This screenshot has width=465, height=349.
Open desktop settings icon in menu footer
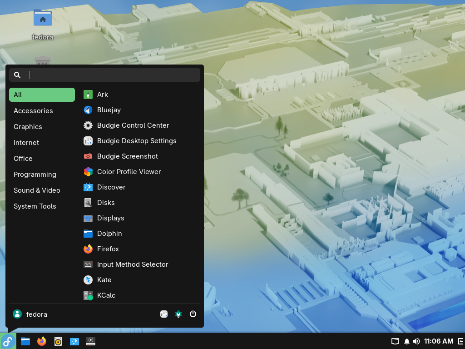click(164, 314)
